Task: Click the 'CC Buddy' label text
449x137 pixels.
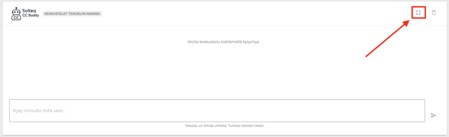Action: click(31, 16)
